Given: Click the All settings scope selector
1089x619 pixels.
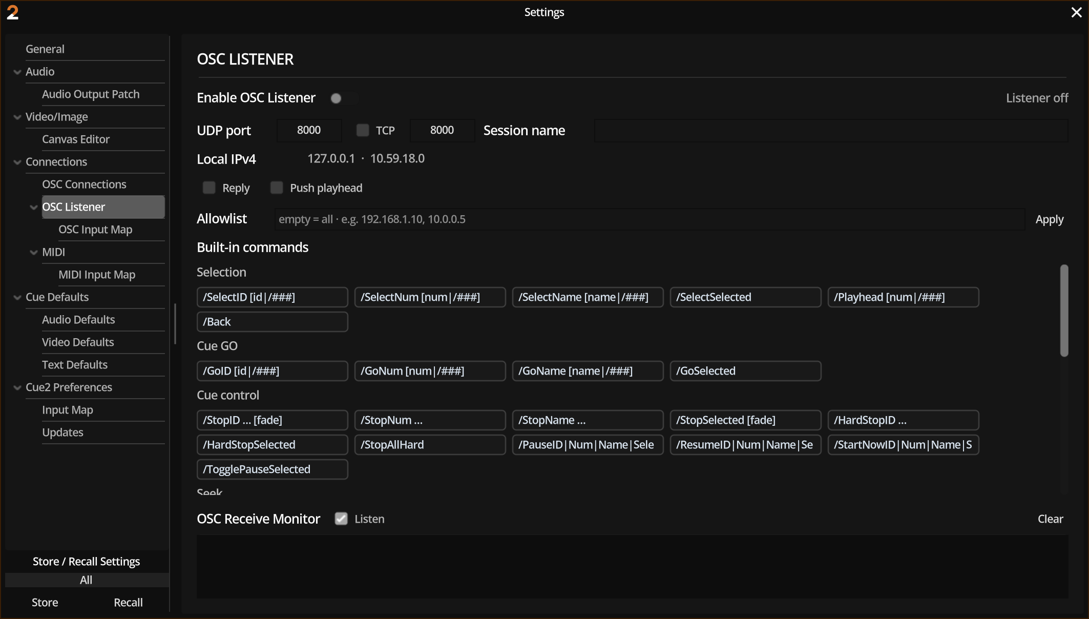Looking at the screenshot, I should 87,580.
